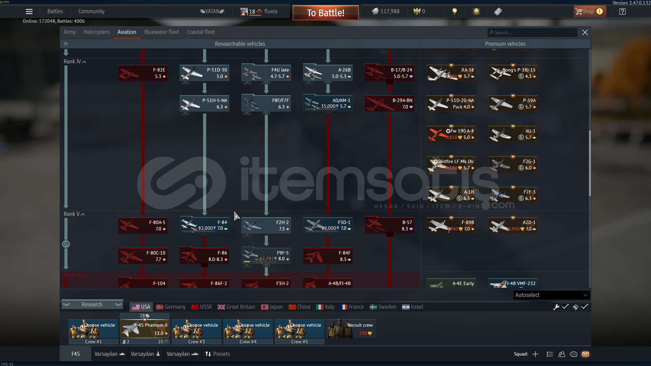The height and width of the screenshot is (366, 651).
Task: Expand the F4U late vehicle group
Action: 267,82
